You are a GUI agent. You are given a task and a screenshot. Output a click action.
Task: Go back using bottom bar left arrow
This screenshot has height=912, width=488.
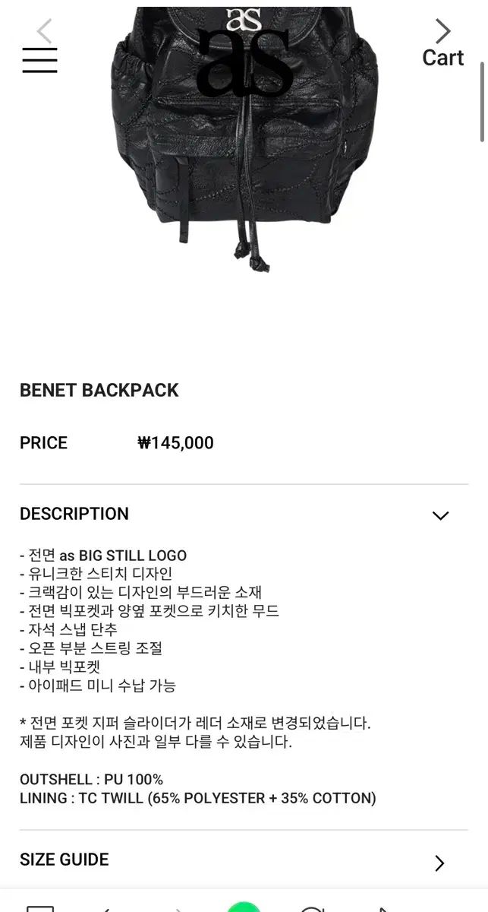(107, 908)
